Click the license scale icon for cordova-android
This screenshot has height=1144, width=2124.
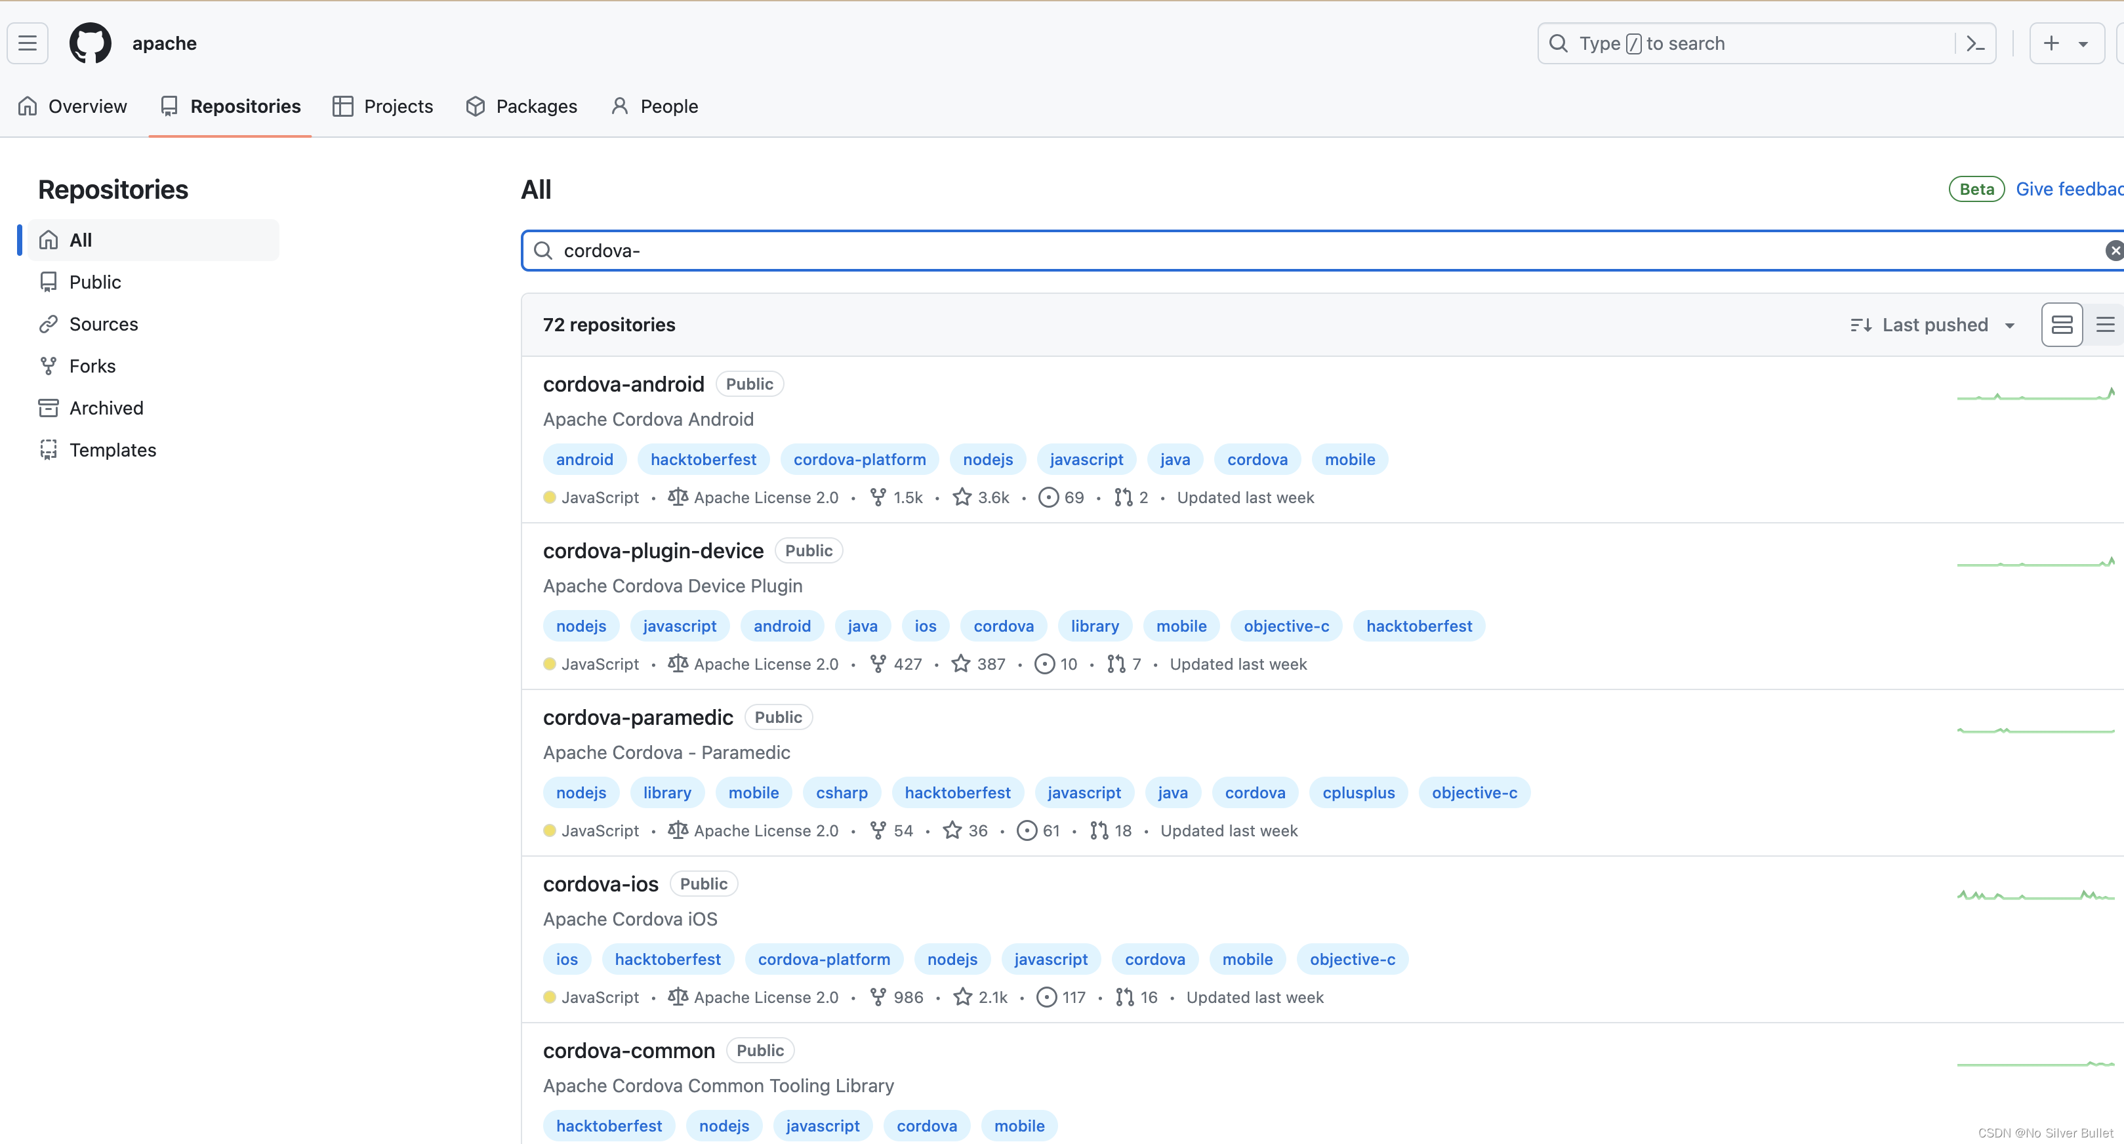(x=678, y=497)
